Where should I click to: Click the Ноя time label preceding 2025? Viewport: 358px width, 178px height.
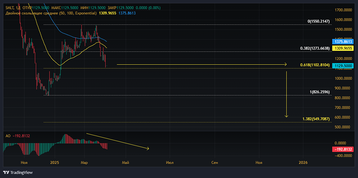pyautogui.click(x=24, y=163)
